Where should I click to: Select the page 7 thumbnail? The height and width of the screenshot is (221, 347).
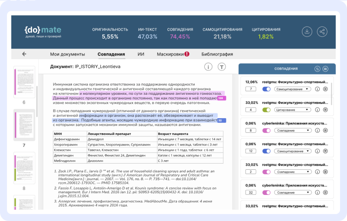(24, 125)
